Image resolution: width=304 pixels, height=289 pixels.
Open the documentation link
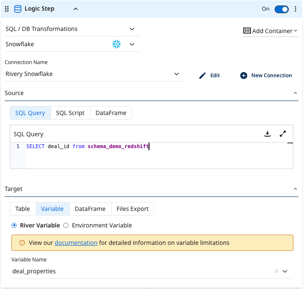[x=76, y=243]
